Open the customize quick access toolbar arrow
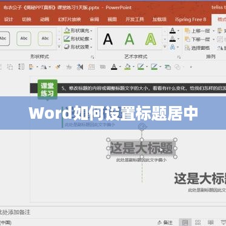 [x=191, y=67]
